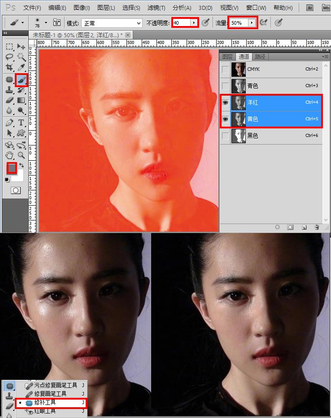Screen dimensions: 331x418
Task: Click the gray foreground color swatch
Action: click(11, 168)
